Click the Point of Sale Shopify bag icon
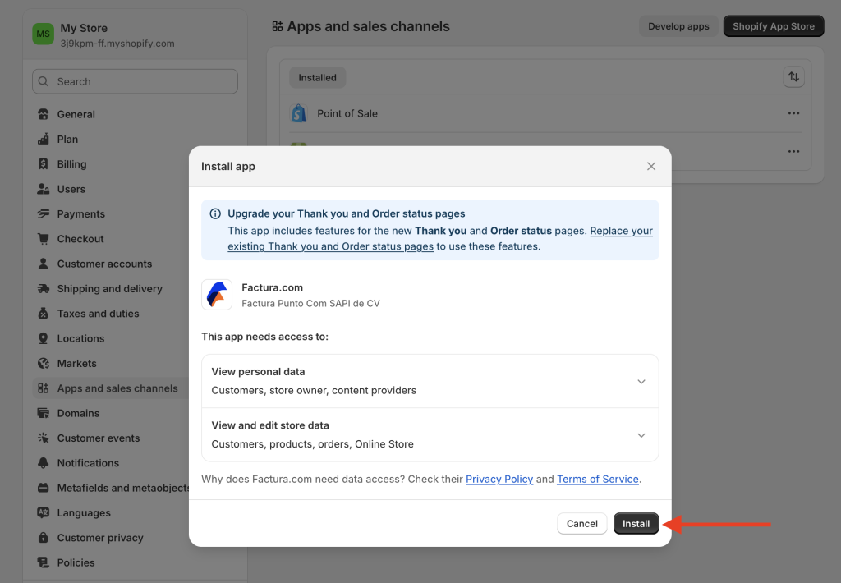The width and height of the screenshot is (841, 583). coord(299,113)
